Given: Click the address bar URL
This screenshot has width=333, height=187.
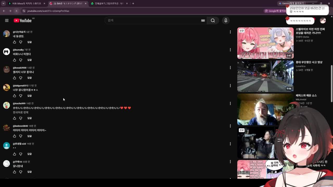Looking at the screenshot, I should [48, 11].
